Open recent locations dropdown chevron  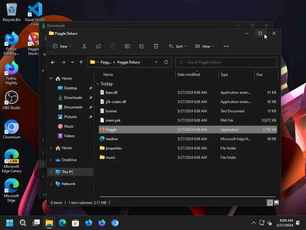[x=72, y=62]
